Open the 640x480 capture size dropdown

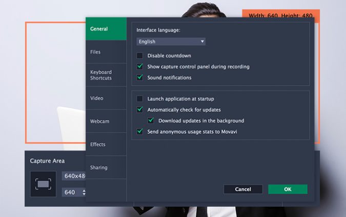[74, 176]
